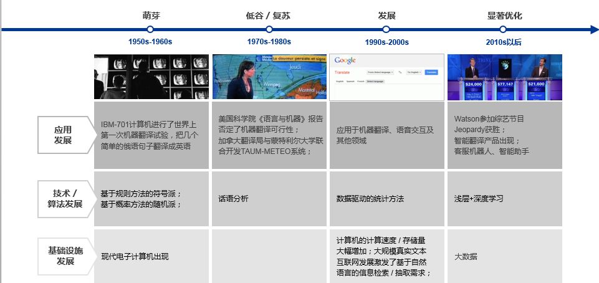Click the 2010s以后 timeline marker circle
The height and width of the screenshot is (283, 599).
click(503, 29)
